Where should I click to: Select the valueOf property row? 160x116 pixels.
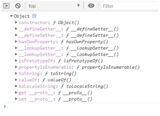point(45,80)
